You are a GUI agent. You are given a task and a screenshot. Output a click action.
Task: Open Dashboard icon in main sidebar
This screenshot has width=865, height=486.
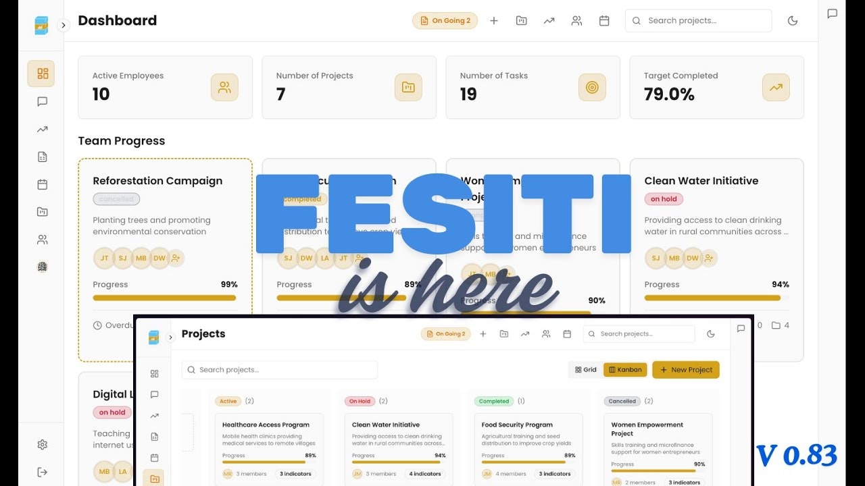(x=41, y=74)
